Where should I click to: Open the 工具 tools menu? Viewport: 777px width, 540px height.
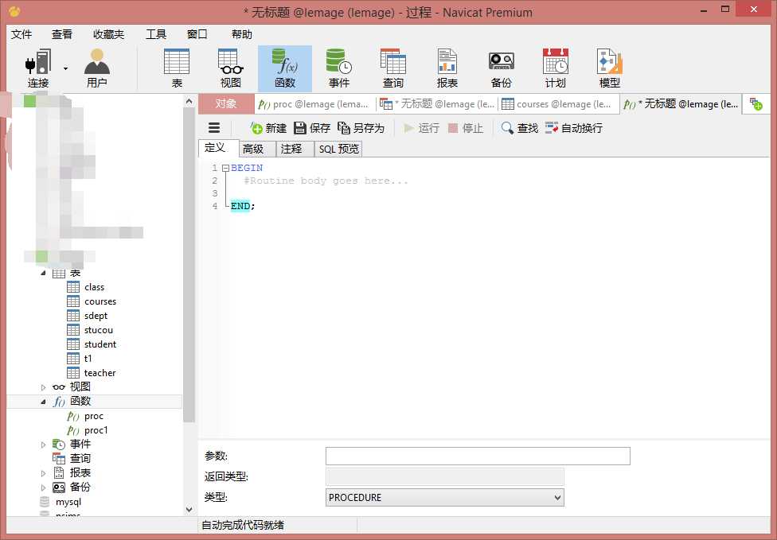pos(155,34)
